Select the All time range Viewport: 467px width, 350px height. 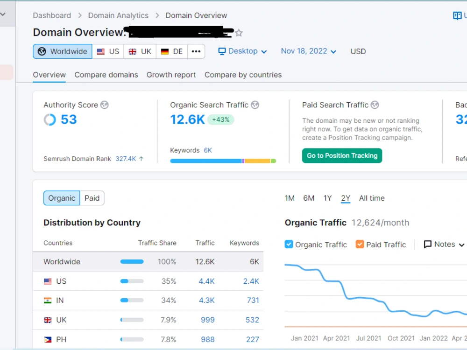tap(372, 198)
